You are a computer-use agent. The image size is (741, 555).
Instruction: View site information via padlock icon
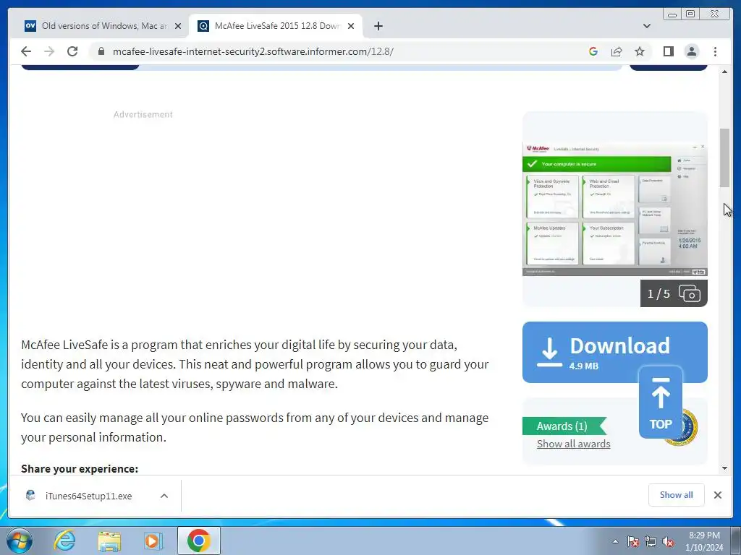(101, 51)
